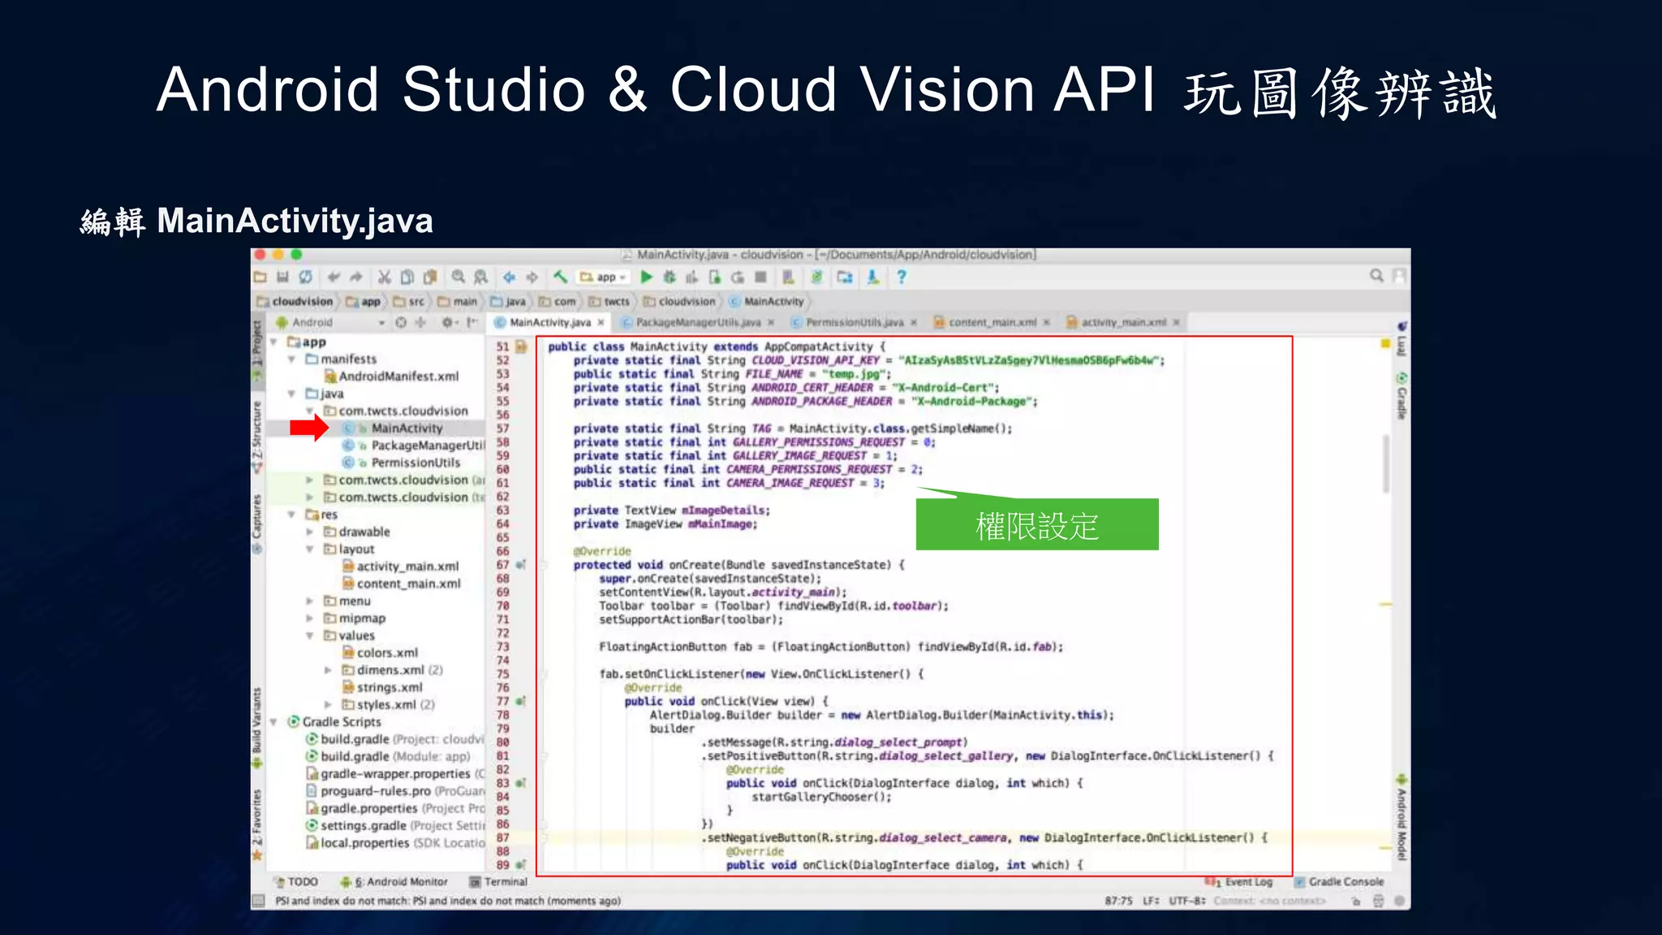Toggle the Gradle panel on right edge
1662x935 pixels.
(x=1402, y=396)
